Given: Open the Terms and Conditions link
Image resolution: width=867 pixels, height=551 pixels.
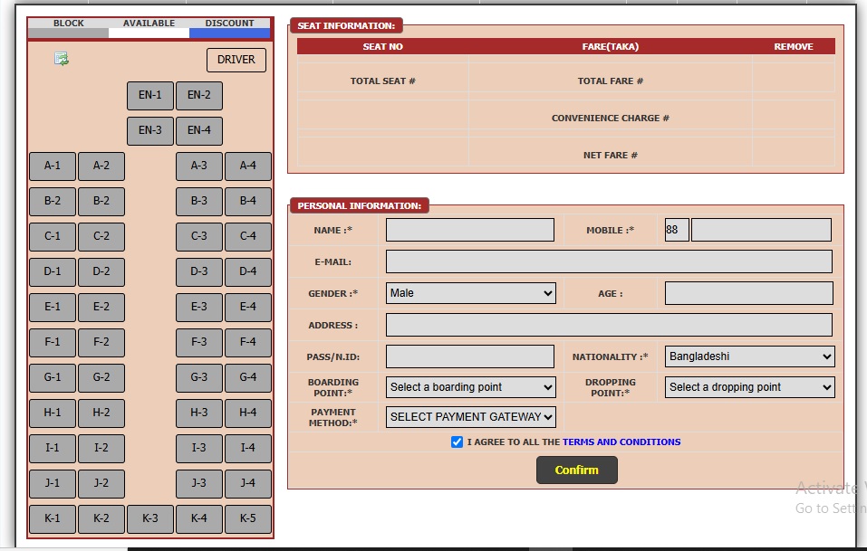Looking at the screenshot, I should pos(621,442).
